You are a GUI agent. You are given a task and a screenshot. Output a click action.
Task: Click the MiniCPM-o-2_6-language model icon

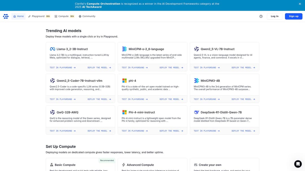(x=124, y=49)
